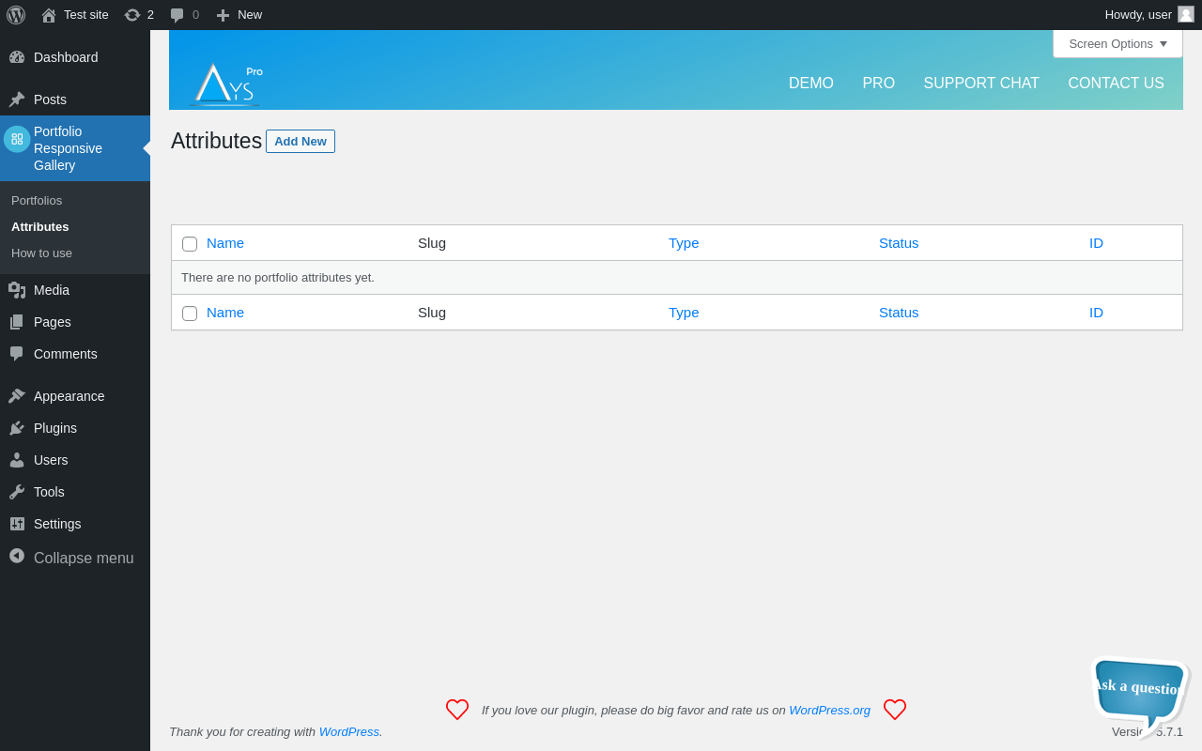Viewport: 1202px width, 751px height.
Task: Click the Plugins plug icon
Action: click(x=17, y=428)
